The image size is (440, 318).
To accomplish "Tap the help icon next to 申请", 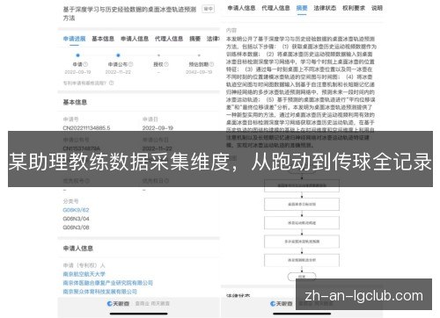I will (x=85, y=64).
